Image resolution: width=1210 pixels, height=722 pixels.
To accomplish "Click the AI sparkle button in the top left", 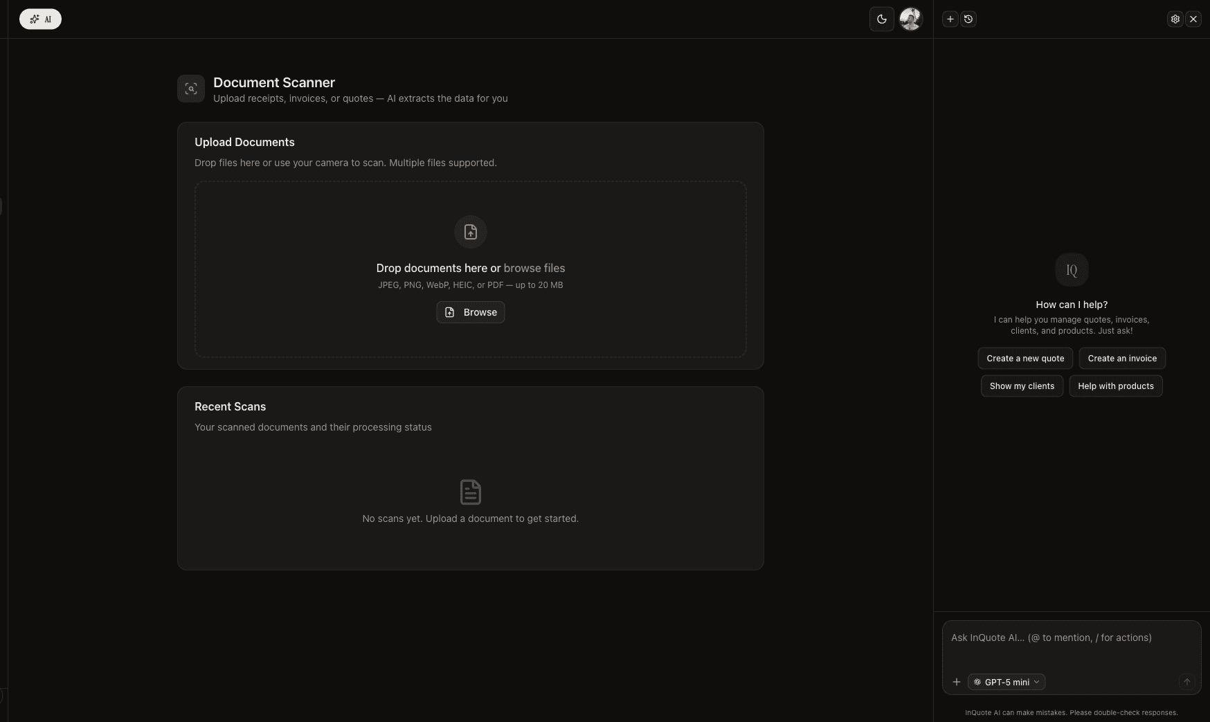I will (40, 19).
